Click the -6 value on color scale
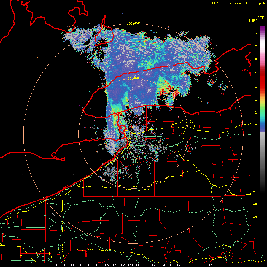The width and height of the screenshot is (267, 267). pos(255,205)
